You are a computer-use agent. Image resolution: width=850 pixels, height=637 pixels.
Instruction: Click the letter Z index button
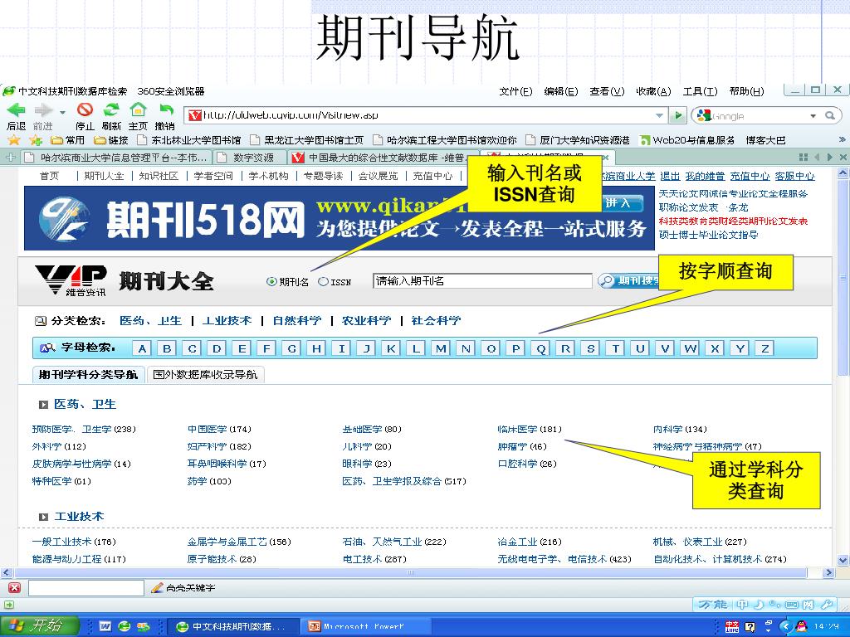click(765, 349)
